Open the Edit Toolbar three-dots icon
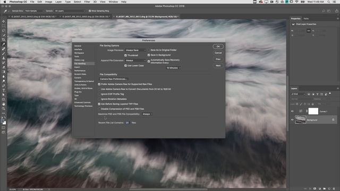340x191 pixels. coord(4,113)
